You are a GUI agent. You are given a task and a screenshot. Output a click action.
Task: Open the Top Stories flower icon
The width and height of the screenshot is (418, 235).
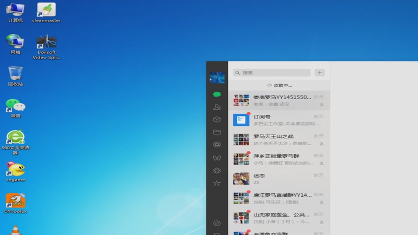click(x=217, y=171)
